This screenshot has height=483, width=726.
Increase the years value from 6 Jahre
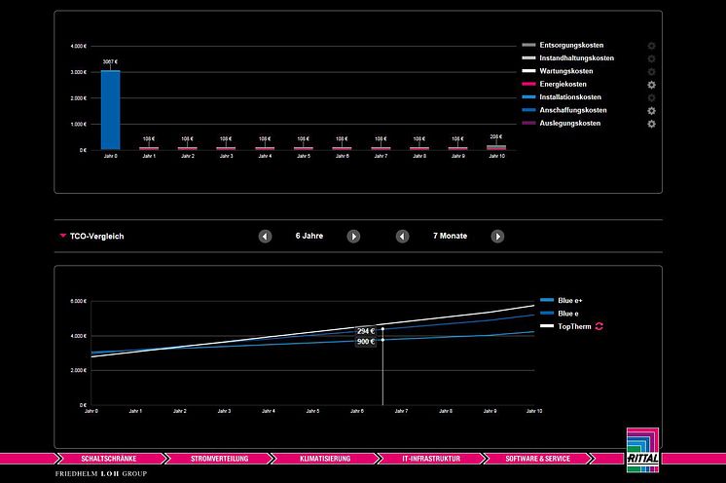click(x=353, y=237)
